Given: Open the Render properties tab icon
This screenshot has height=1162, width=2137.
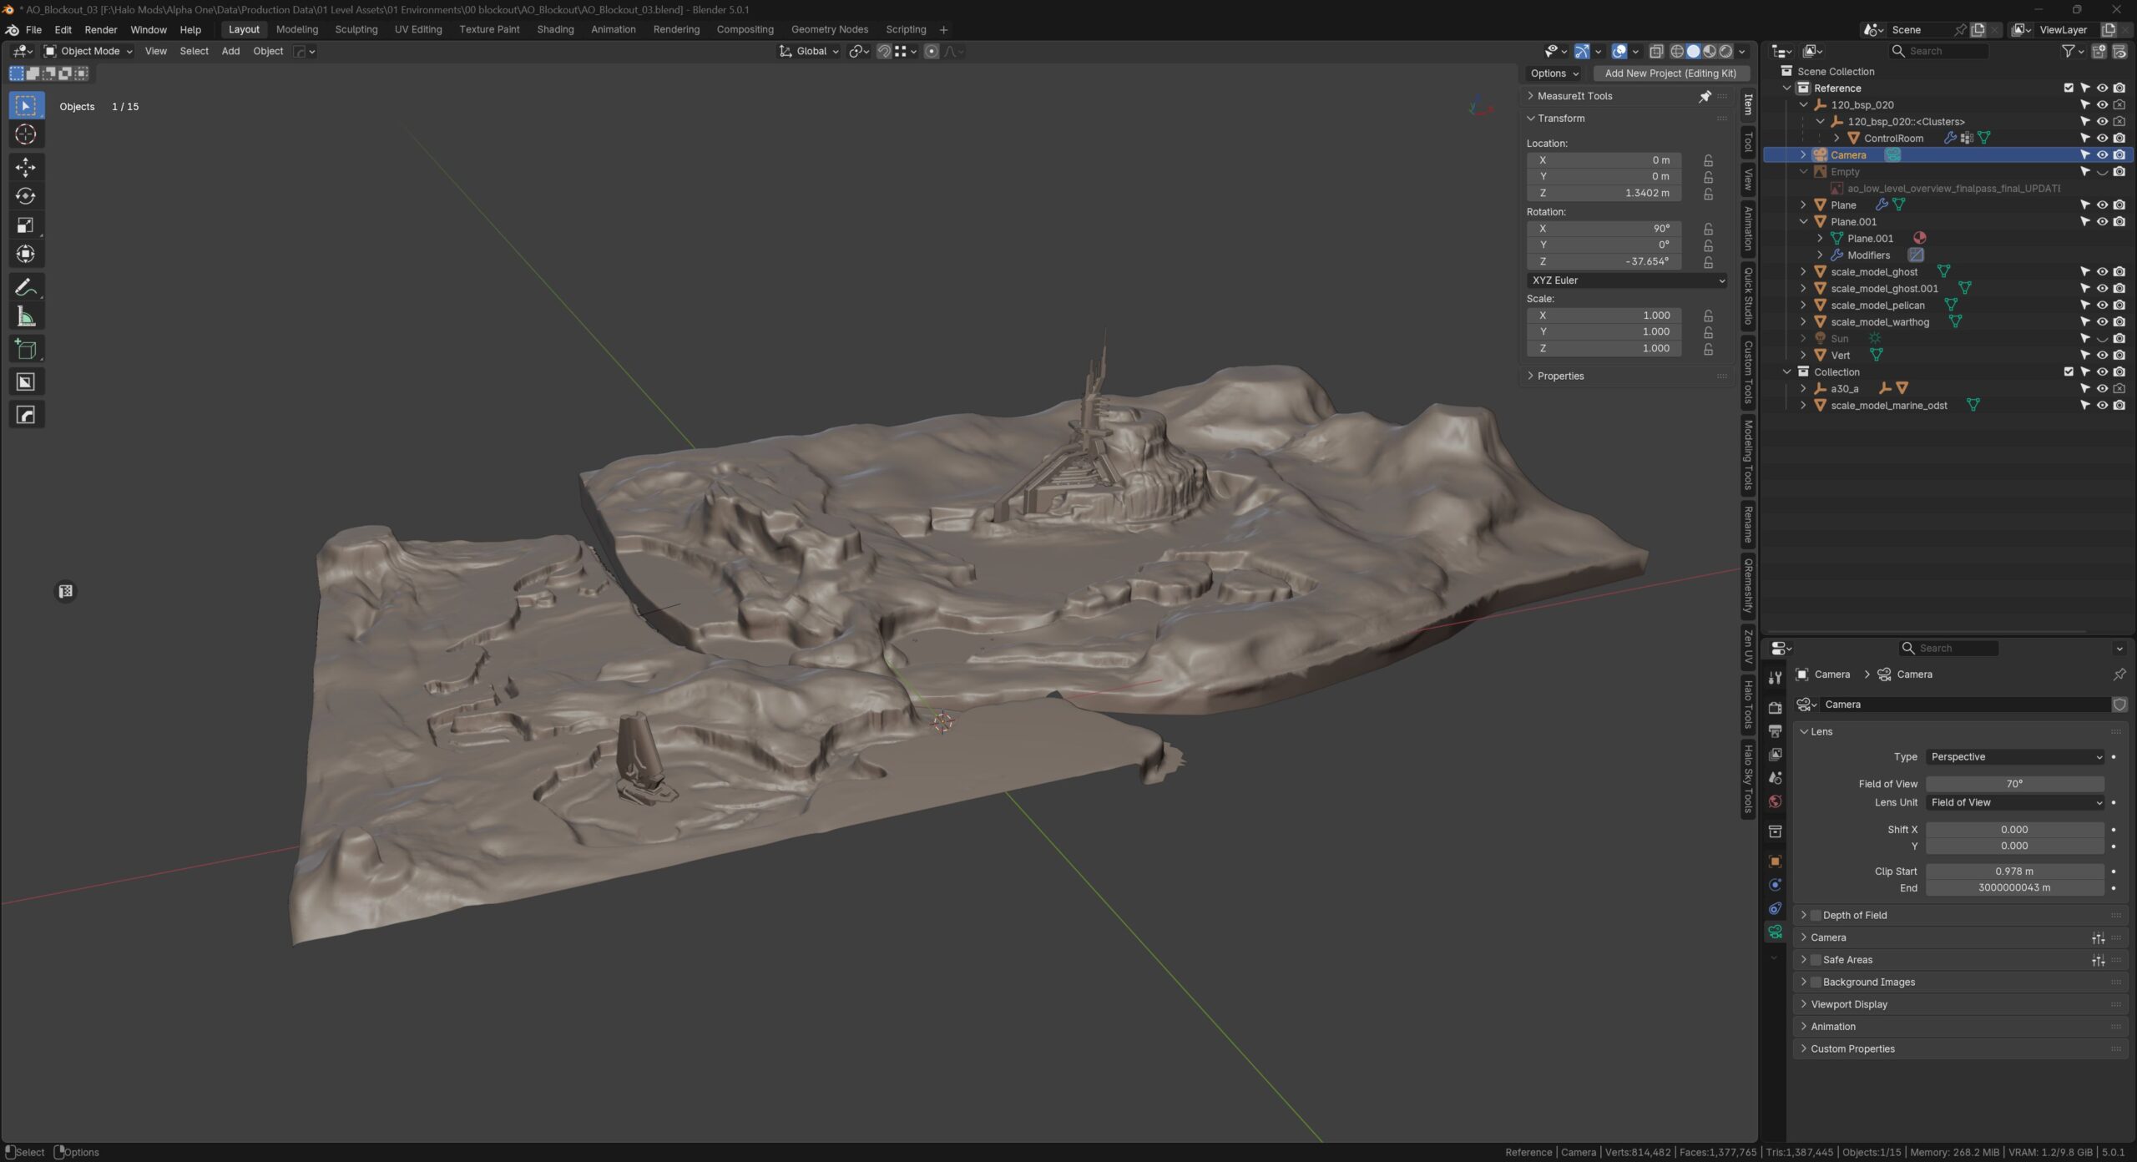Looking at the screenshot, I should (1775, 708).
